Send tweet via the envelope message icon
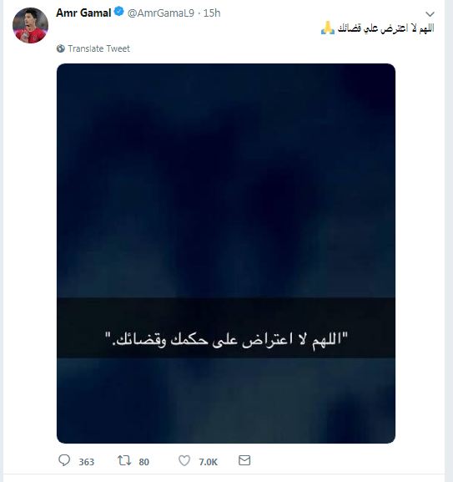 click(244, 460)
